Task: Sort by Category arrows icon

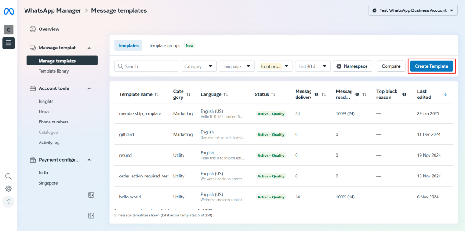Action: pos(188,94)
